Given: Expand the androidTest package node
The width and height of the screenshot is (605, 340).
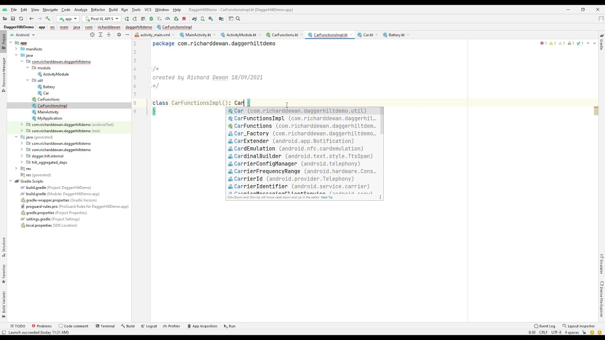Looking at the screenshot, I should click(x=22, y=125).
